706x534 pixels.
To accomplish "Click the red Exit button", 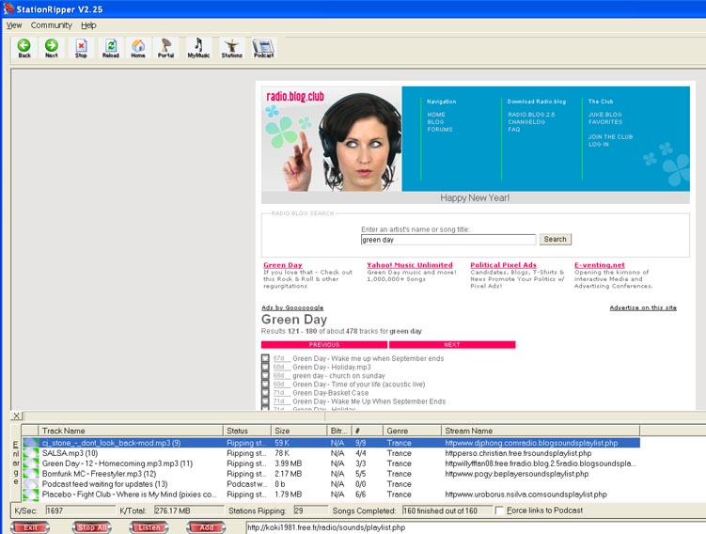I will click(30, 527).
